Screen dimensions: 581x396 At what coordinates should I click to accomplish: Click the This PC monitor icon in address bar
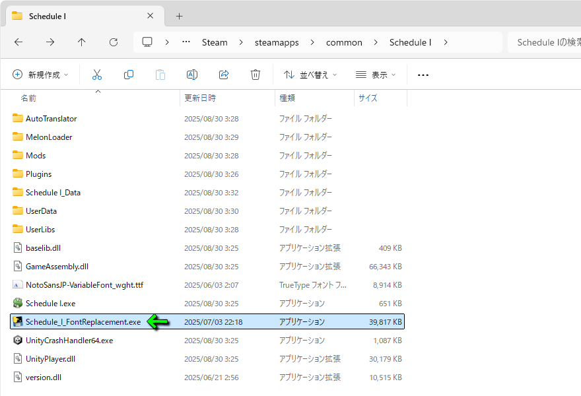point(147,42)
